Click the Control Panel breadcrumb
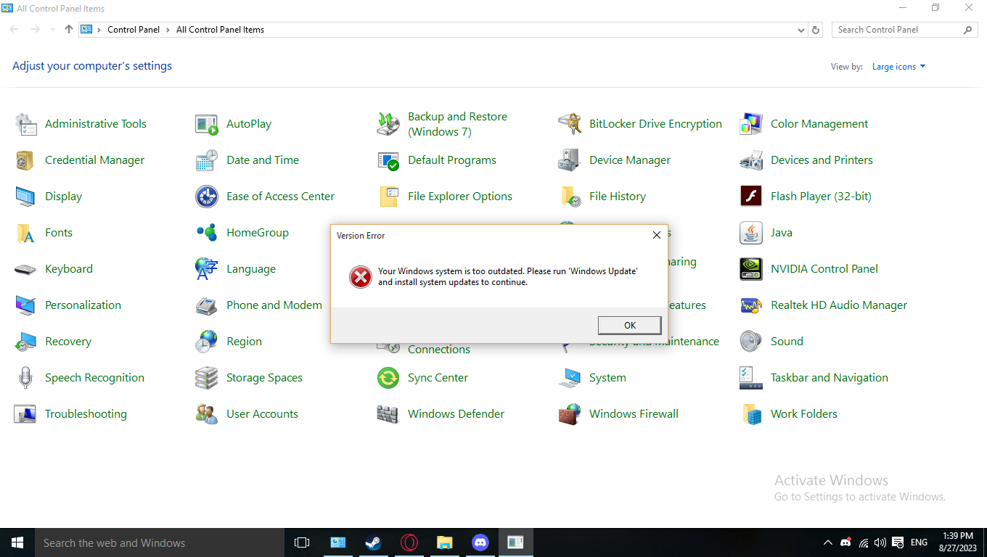The image size is (987, 557). pos(134,30)
